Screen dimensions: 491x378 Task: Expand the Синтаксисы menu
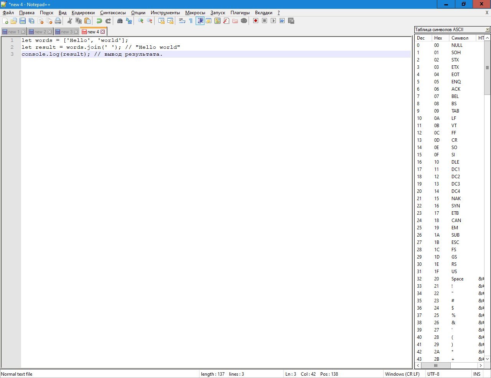[113, 13]
